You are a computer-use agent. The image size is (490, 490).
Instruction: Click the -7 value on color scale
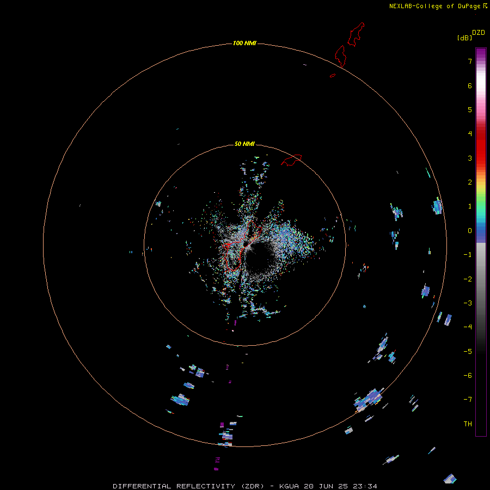point(468,400)
